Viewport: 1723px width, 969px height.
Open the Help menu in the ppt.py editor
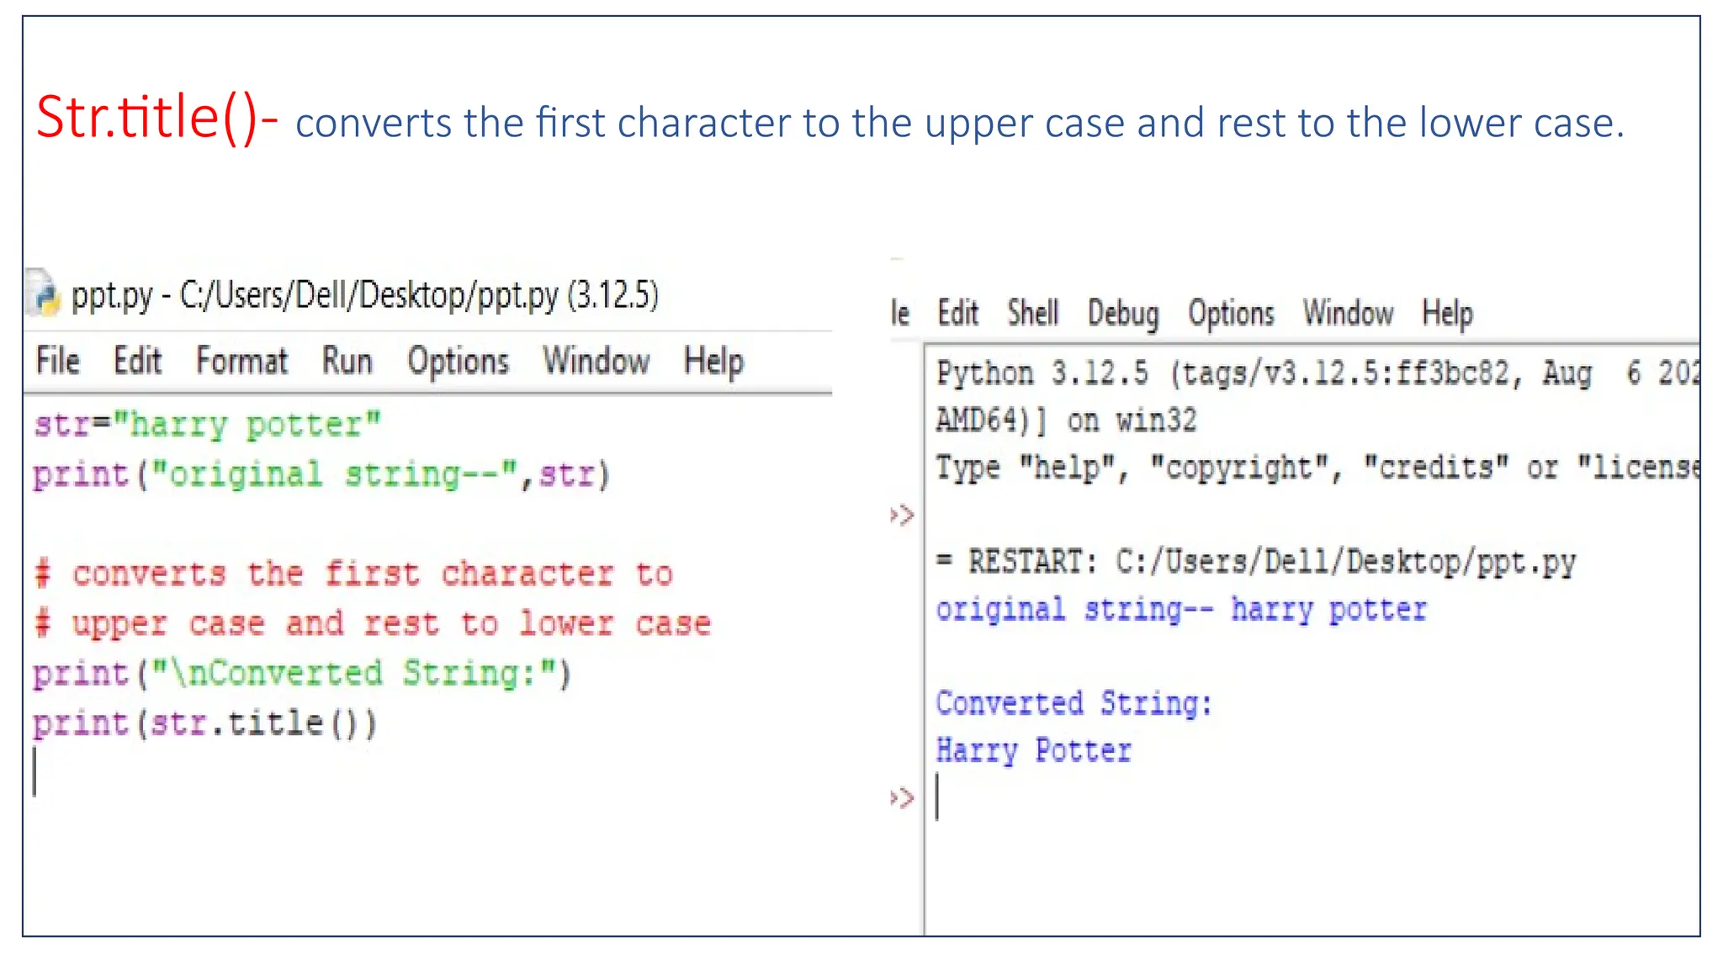713,363
